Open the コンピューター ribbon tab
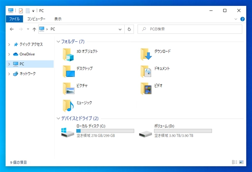252x172 pixels. point(36,19)
